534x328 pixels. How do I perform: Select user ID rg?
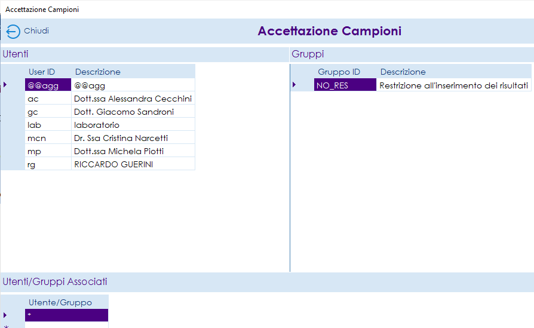48,164
